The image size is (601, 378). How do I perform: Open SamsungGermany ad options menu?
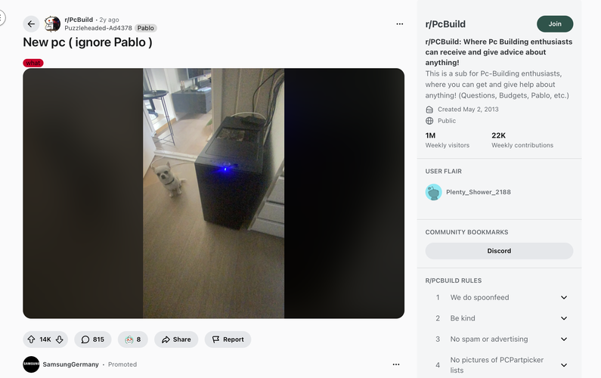[x=396, y=364]
